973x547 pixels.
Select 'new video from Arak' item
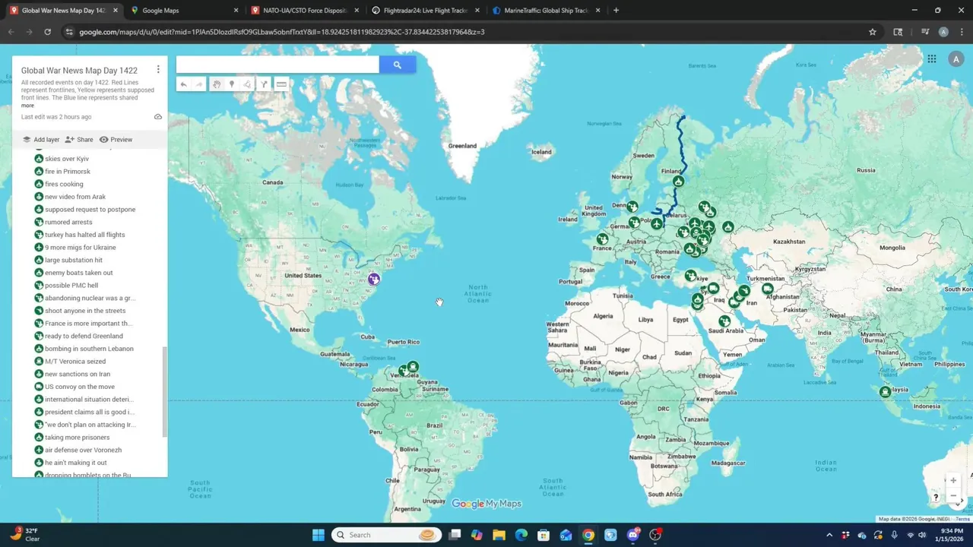75,197
